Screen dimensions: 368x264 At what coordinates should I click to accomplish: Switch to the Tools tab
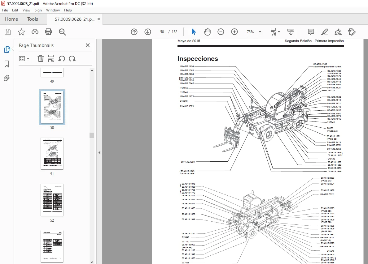pos(33,19)
